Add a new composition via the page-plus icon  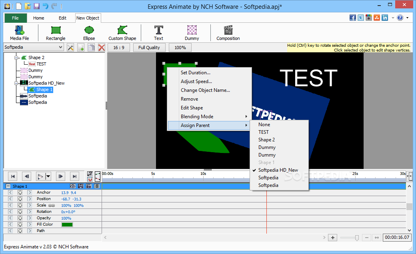click(81, 48)
